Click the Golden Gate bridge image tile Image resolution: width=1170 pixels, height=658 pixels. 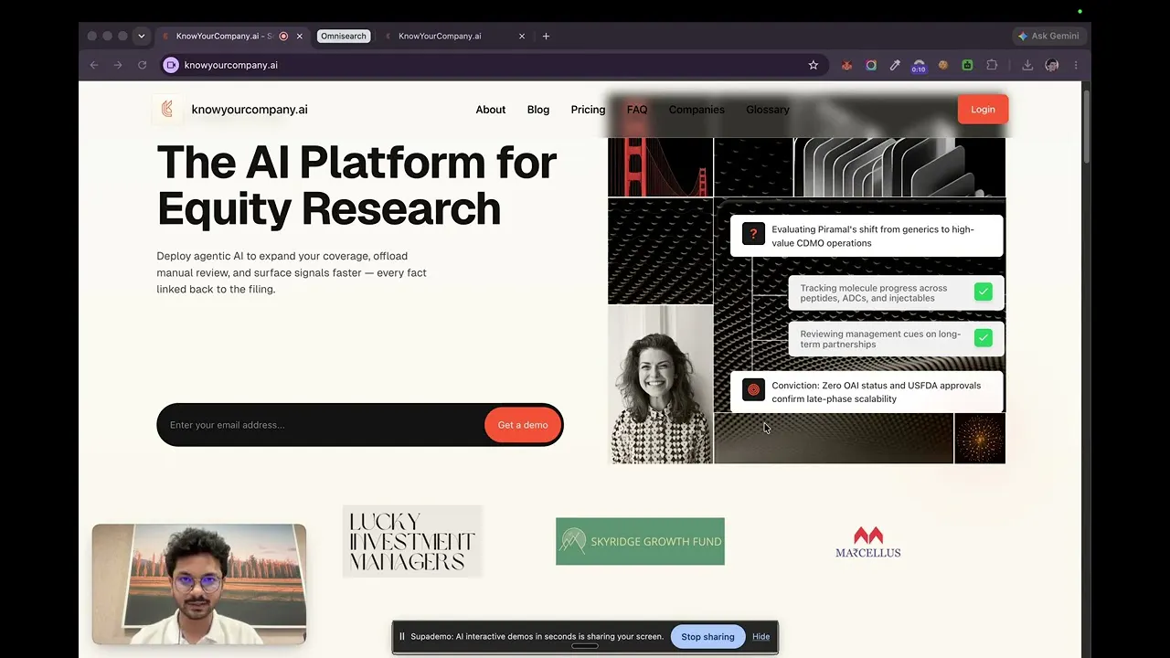(660, 167)
